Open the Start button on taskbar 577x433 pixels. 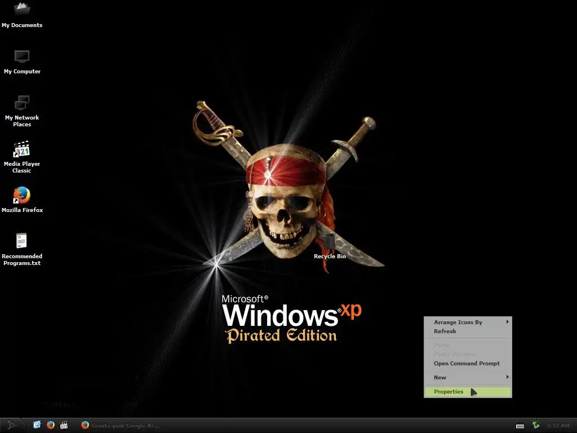pyautogui.click(x=12, y=425)
